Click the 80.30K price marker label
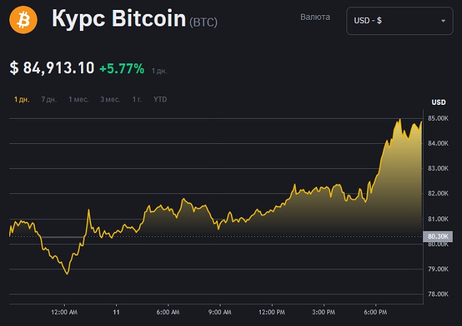This screenshot has height=326, width=462. 438,236
